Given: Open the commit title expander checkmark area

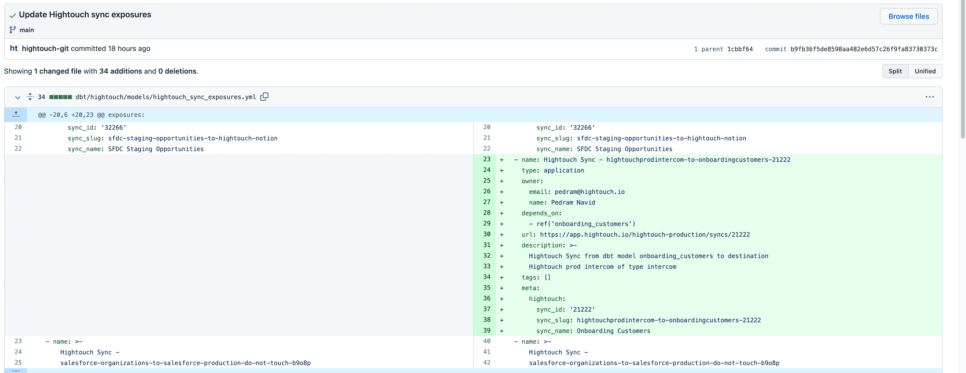Looking at the screenshot, I should pyautogui.click(x=12, y=15).
